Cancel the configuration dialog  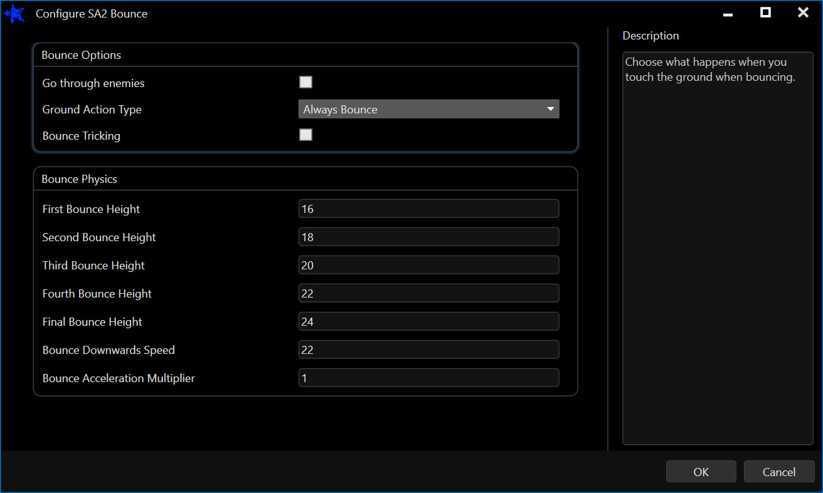[778, 472]
